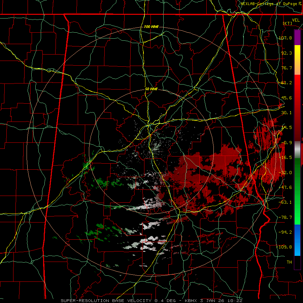Screen dimensions: 303x303
Task: Click the TH label on the legend
Action: [289, 262]
